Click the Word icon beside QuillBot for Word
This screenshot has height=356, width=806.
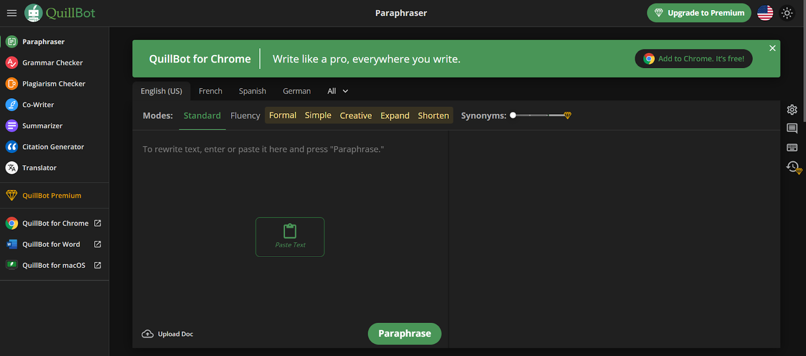(12, 244)
